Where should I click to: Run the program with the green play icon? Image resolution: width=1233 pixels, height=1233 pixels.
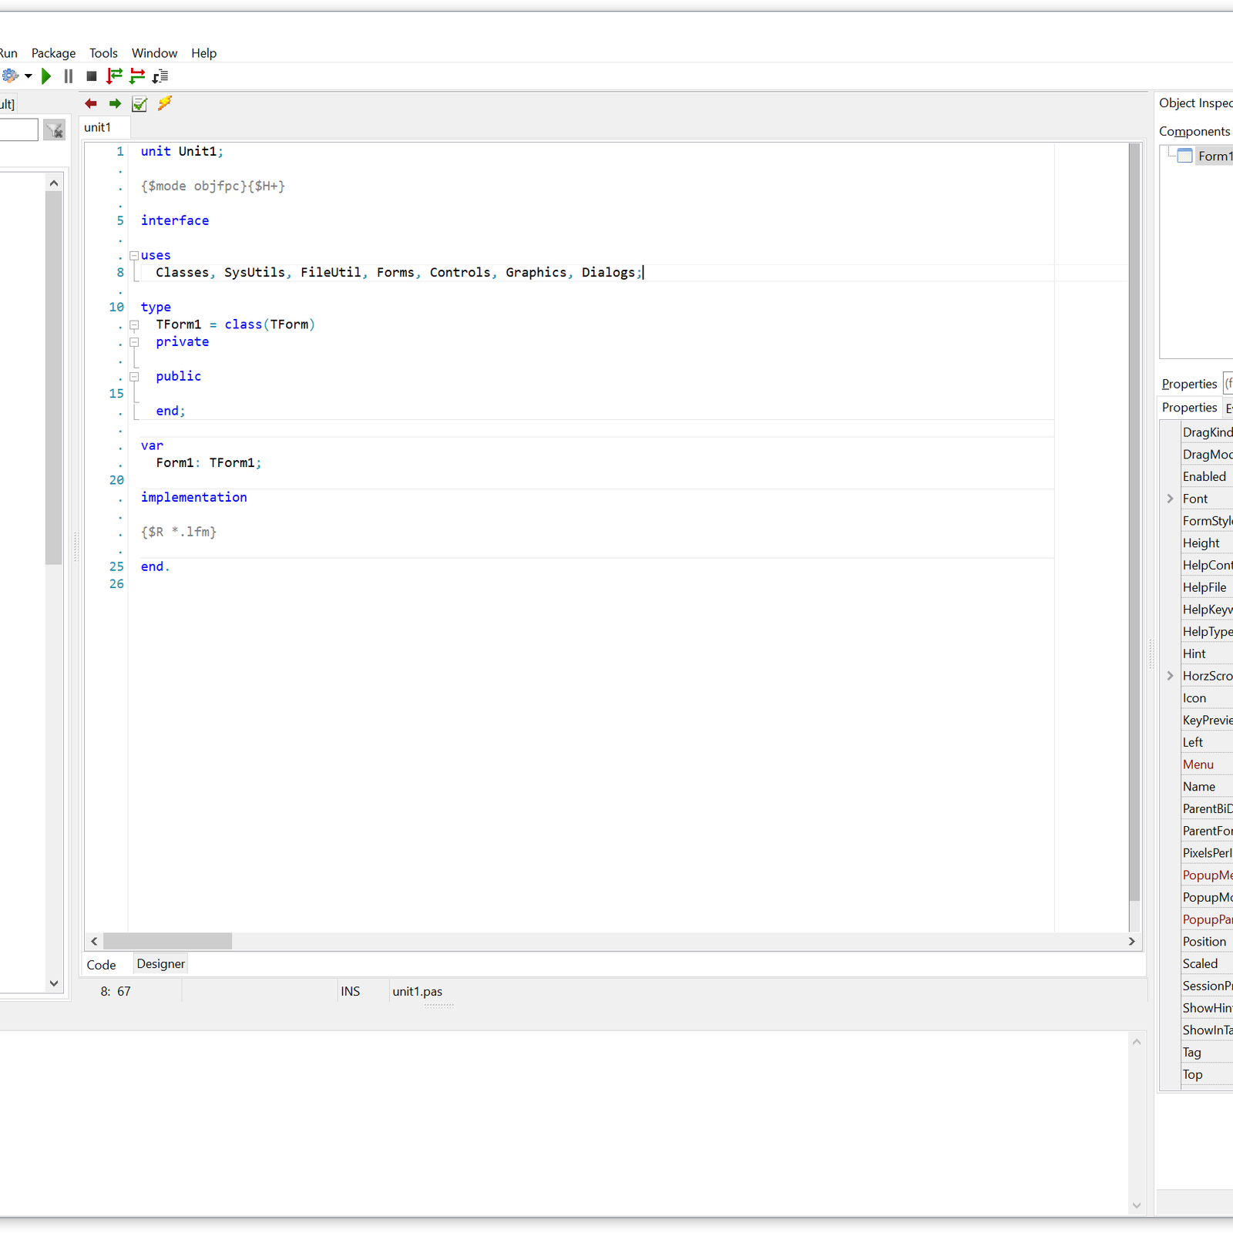coord(46,76)
